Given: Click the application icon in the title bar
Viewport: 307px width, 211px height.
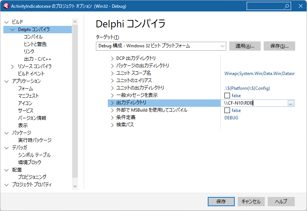Looking at the screenshot, I should 6,6.
